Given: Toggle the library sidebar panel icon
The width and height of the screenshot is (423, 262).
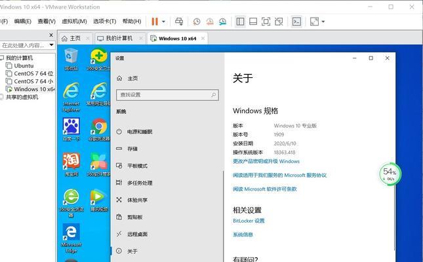Looking at the screenshot, I should click(x=240, y=22).
